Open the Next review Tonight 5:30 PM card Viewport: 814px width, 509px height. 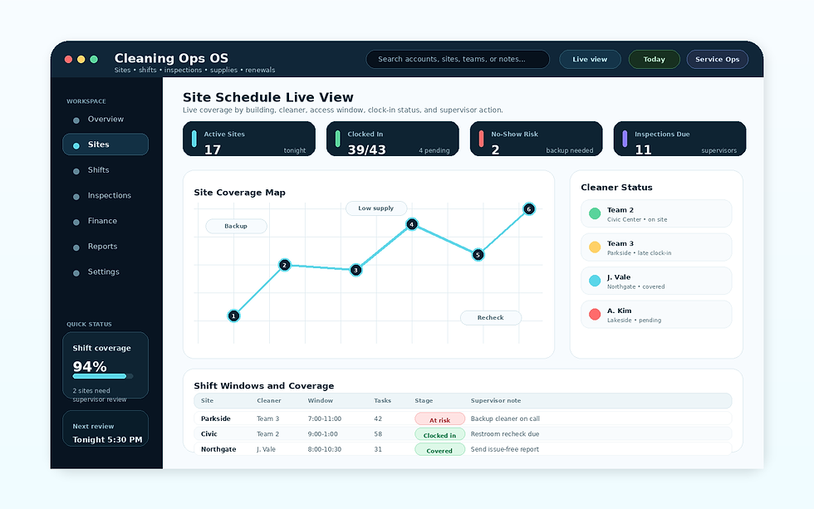[105, 428]
